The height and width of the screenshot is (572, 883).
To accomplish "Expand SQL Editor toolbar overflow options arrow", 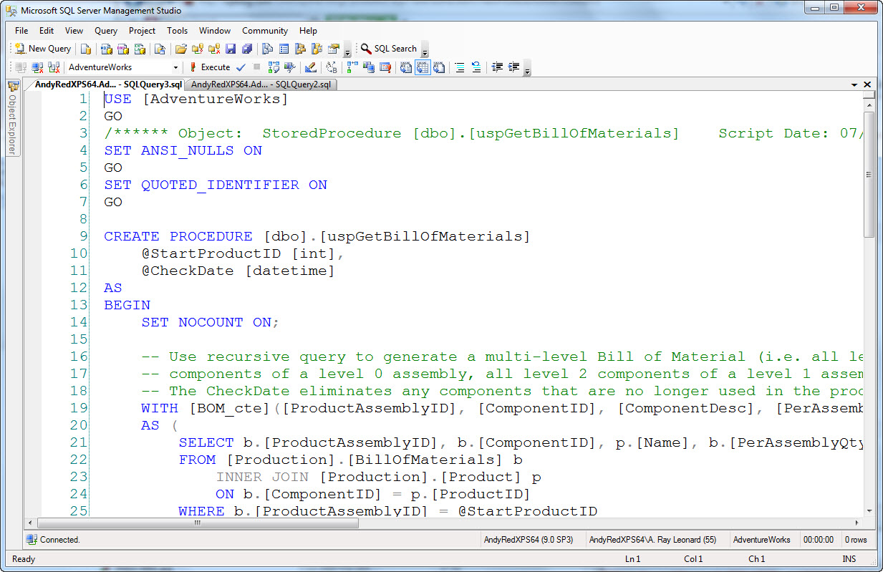I will tap(527, 69).
